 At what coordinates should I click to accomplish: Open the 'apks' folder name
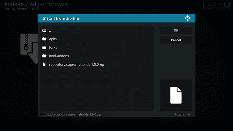53,39
